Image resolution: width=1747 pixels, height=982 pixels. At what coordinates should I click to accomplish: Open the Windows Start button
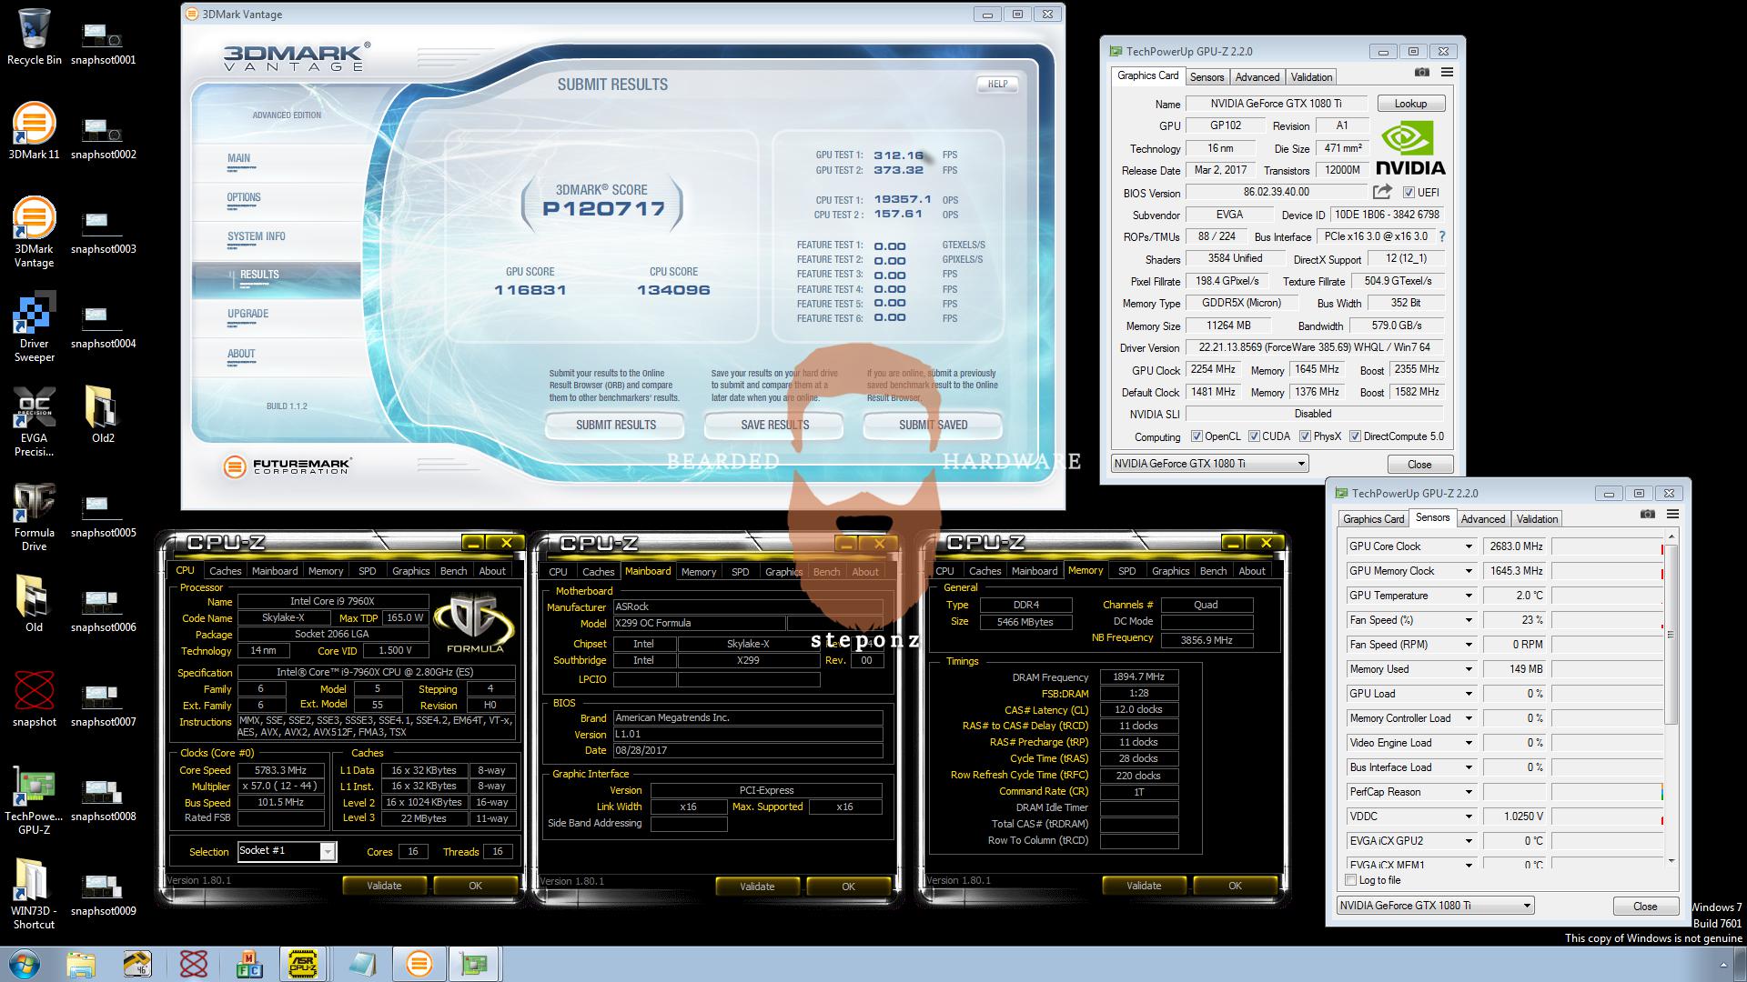coord(25,963)
